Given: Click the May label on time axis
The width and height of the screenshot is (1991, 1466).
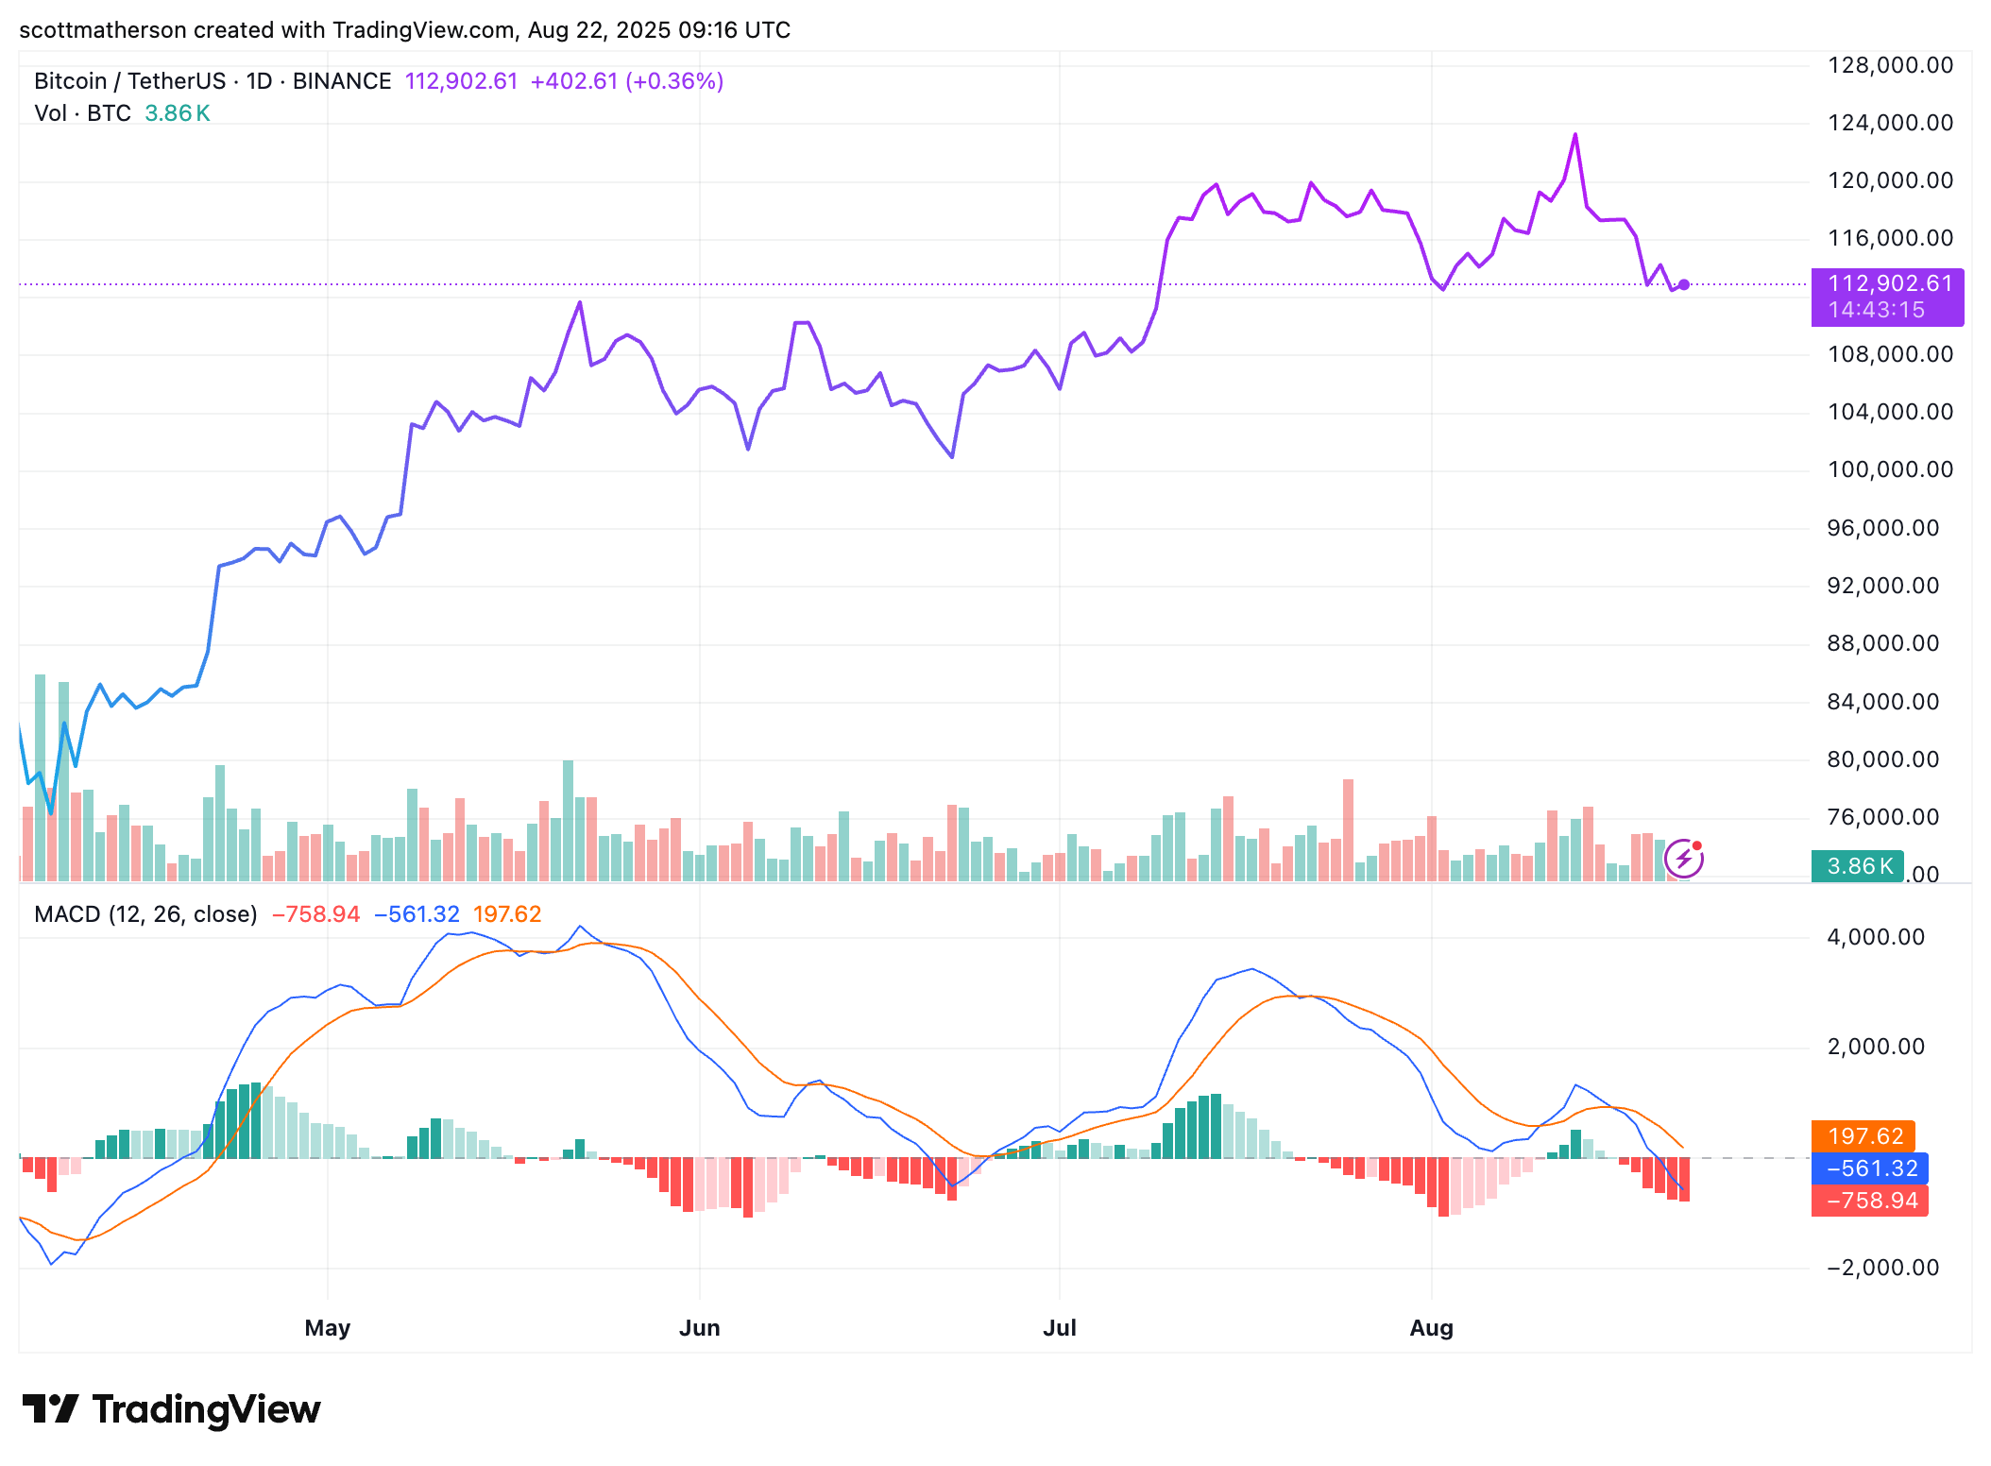Looking at the screenshot, I should click(328, 1327).
